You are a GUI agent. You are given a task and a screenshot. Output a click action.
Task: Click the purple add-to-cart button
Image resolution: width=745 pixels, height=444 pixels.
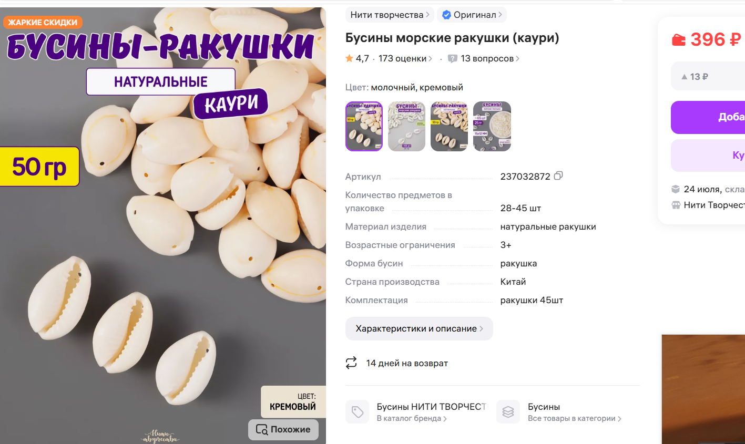[708, 117]
